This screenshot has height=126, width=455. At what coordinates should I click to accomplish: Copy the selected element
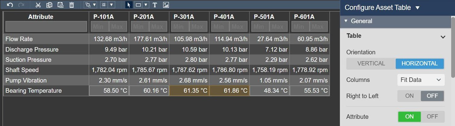pyautogui.click(x=49, y=5)
